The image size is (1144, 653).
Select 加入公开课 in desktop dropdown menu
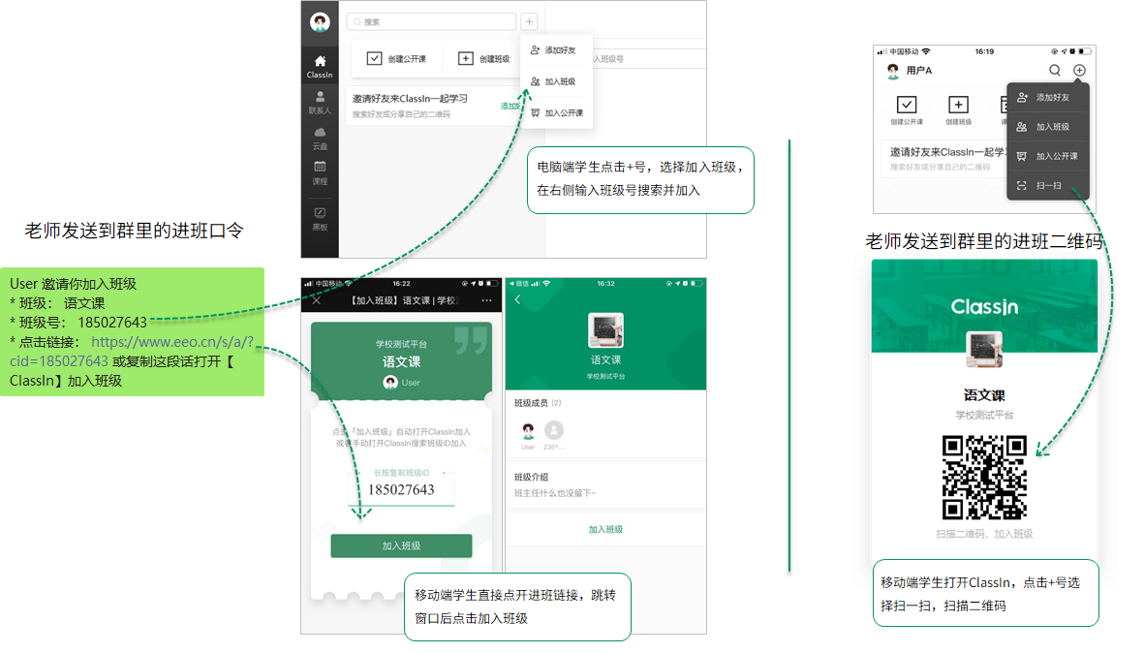[557, 113]
